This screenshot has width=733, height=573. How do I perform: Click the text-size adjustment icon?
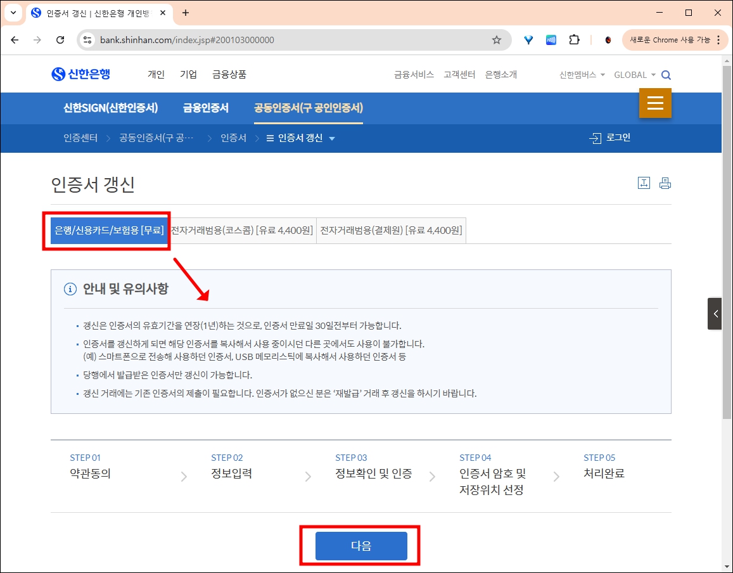click(644, 183)
